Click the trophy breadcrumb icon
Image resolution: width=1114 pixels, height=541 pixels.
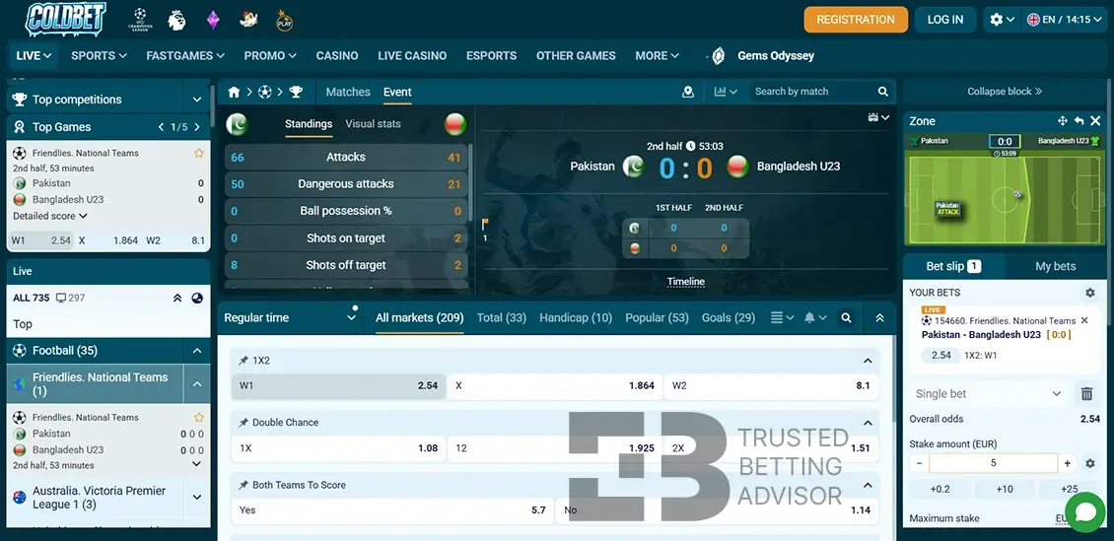(x=296, y=92)
